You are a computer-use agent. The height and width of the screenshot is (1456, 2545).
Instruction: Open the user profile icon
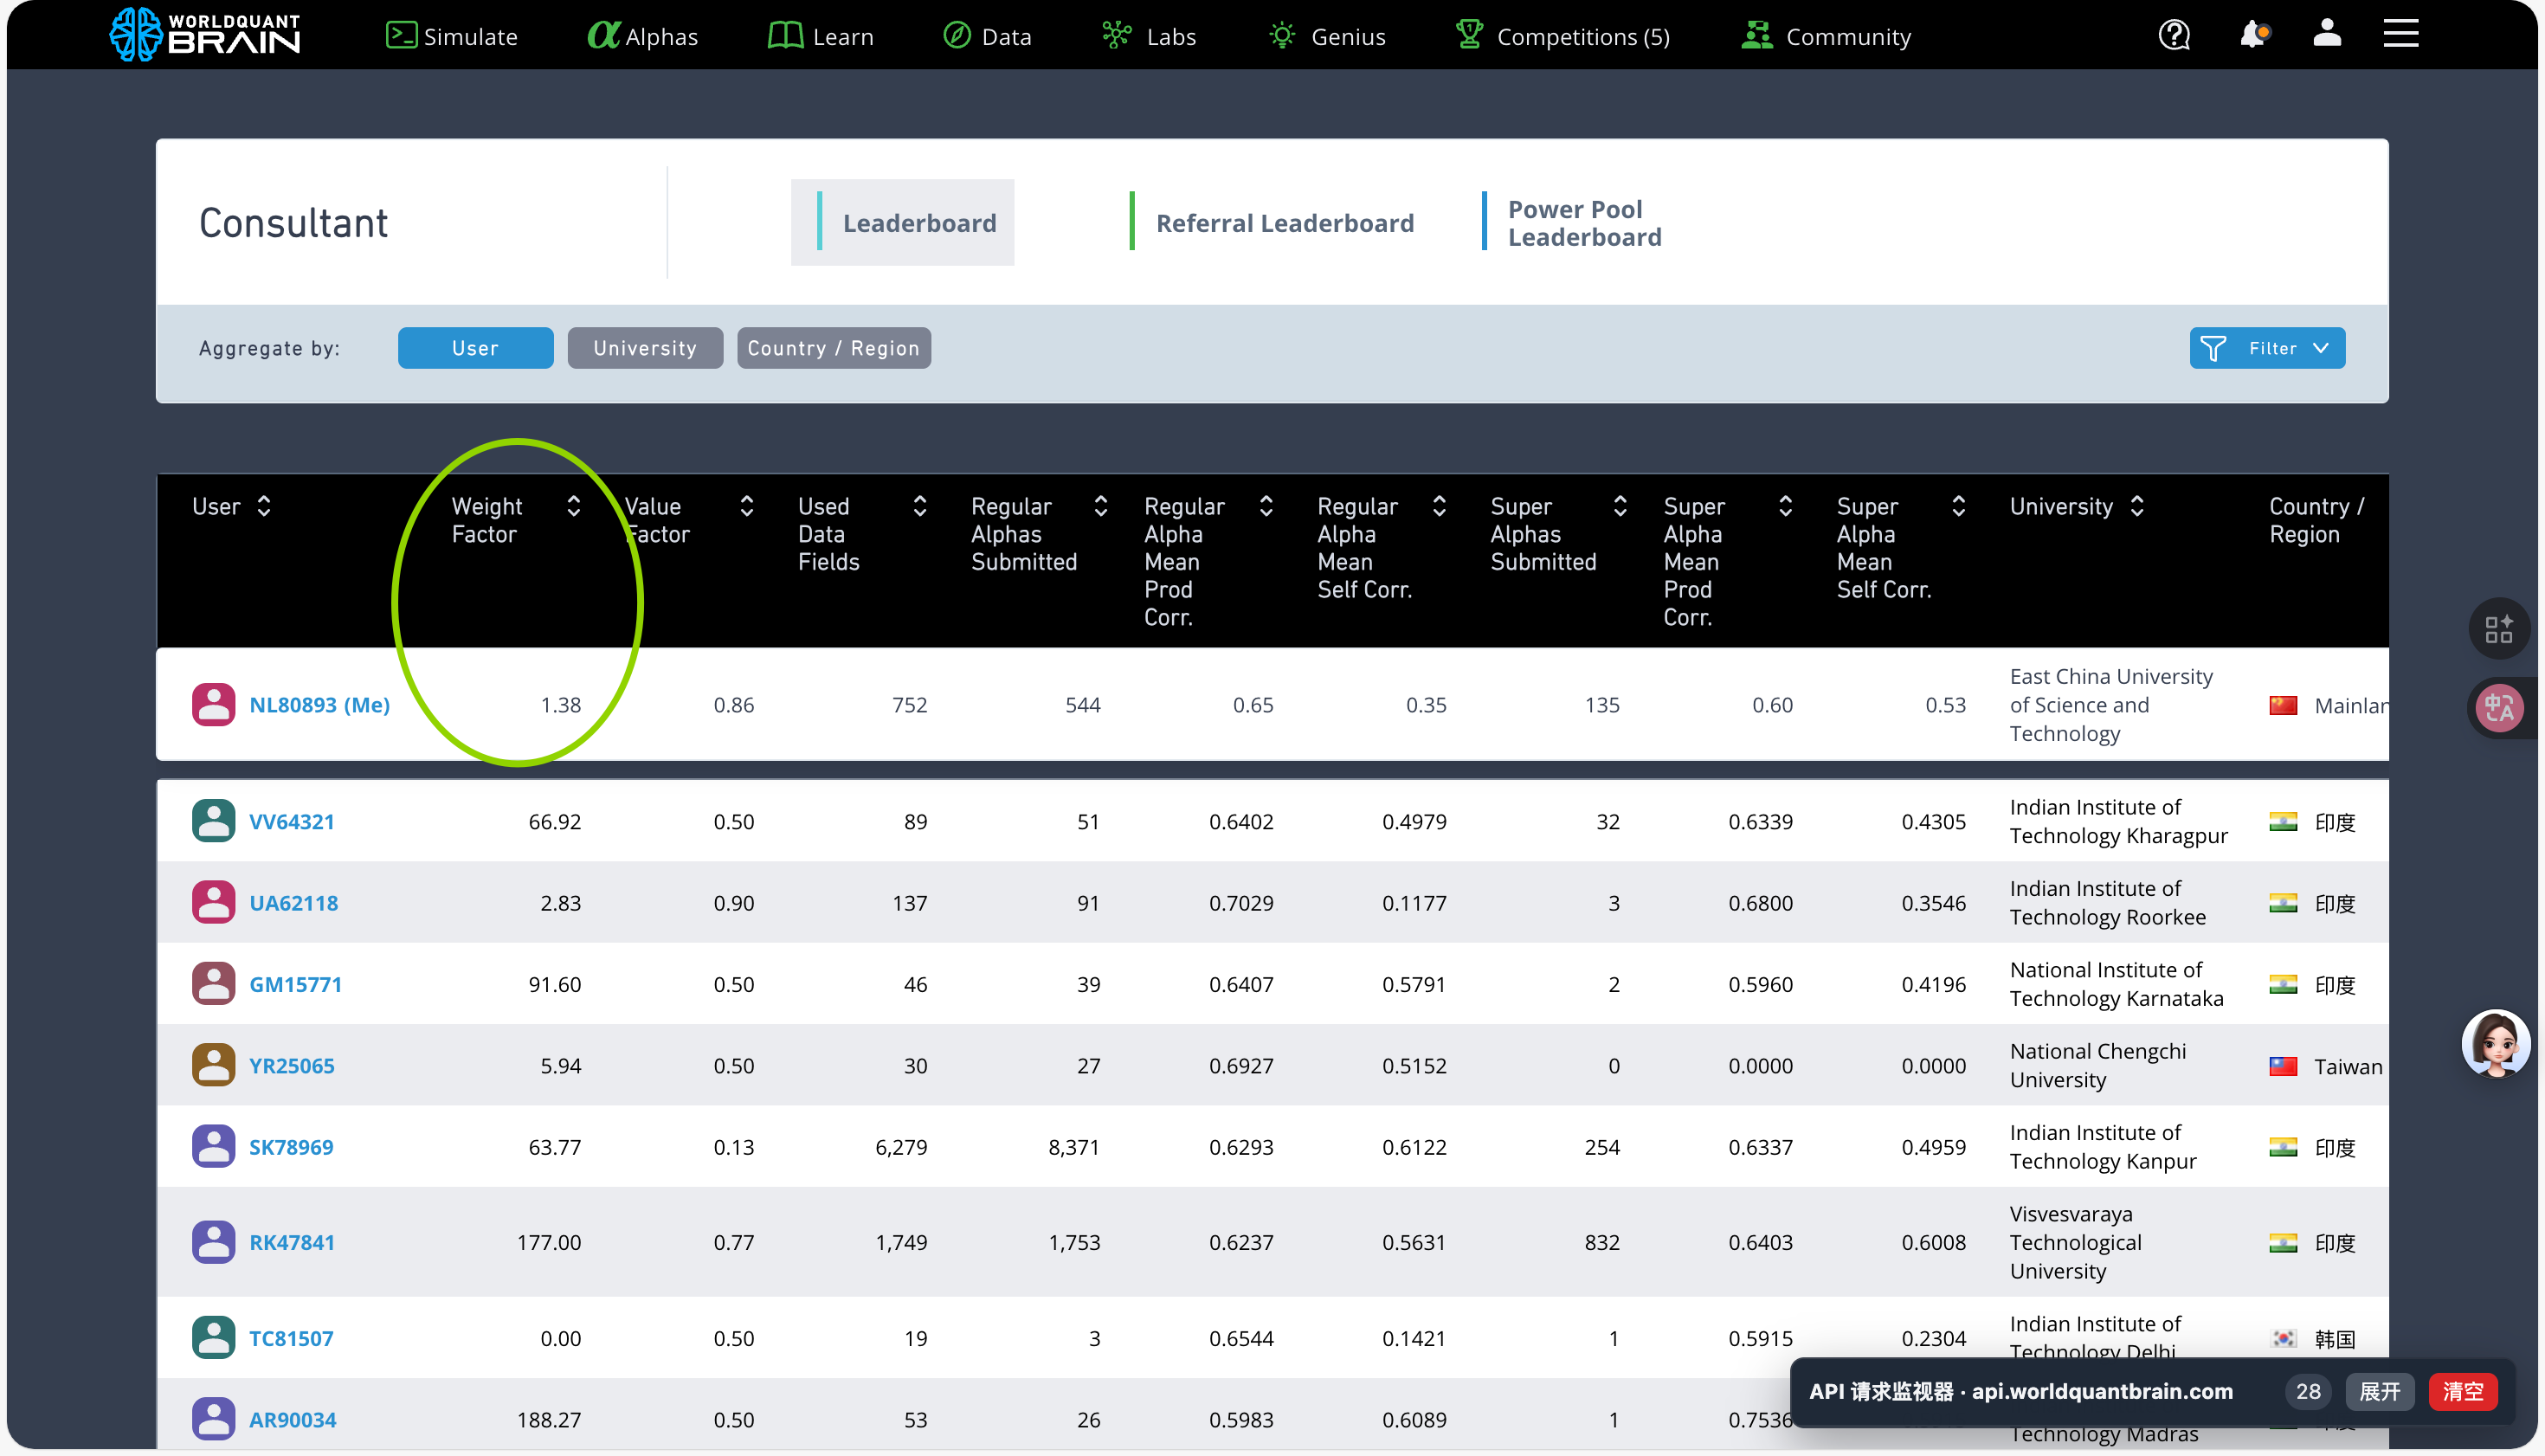(x=2327, y=34)
